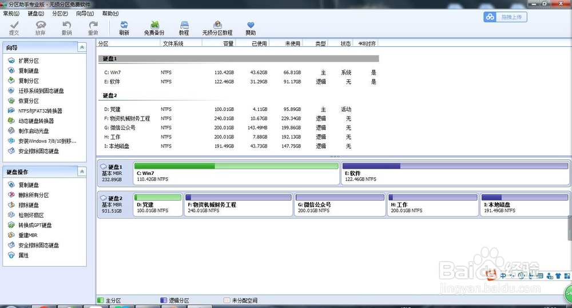Click the 重建MBR icon
Image resolution: width=572 pixels, height=308 pixels.
pos(11,235)
